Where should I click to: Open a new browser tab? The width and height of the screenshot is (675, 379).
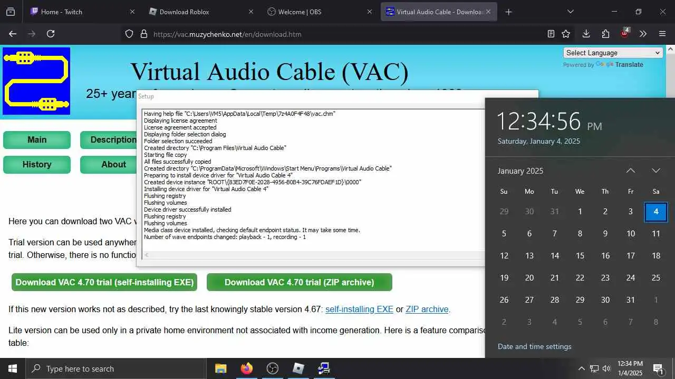tap(508, 12)
